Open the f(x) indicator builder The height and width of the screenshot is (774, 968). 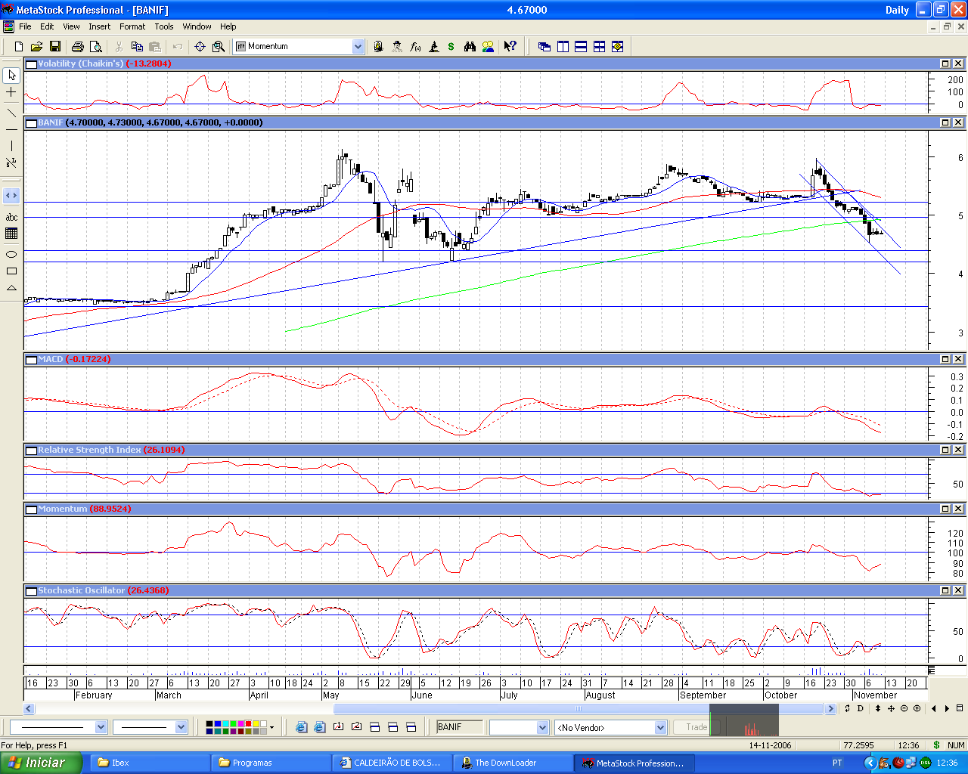415,47
